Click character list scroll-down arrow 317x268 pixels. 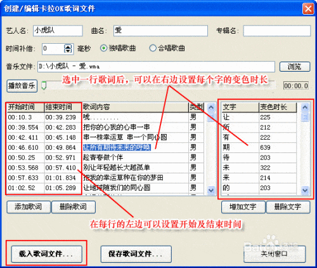[x=305, y=190]
